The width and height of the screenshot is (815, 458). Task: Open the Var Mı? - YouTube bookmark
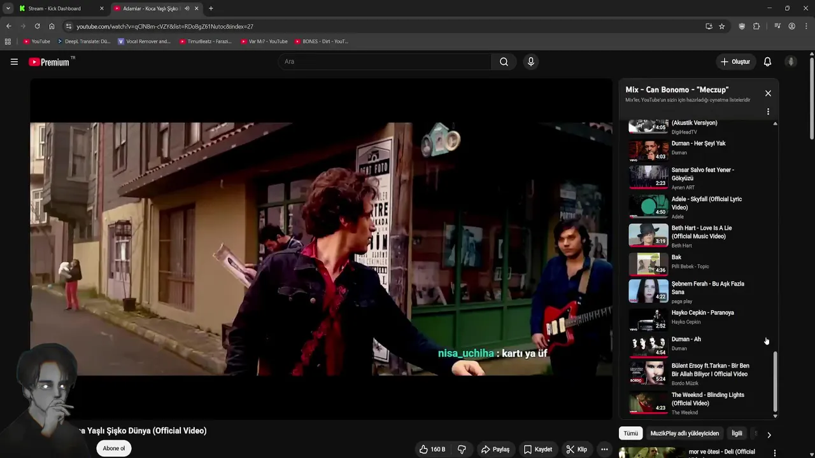[x=264, y=41]
